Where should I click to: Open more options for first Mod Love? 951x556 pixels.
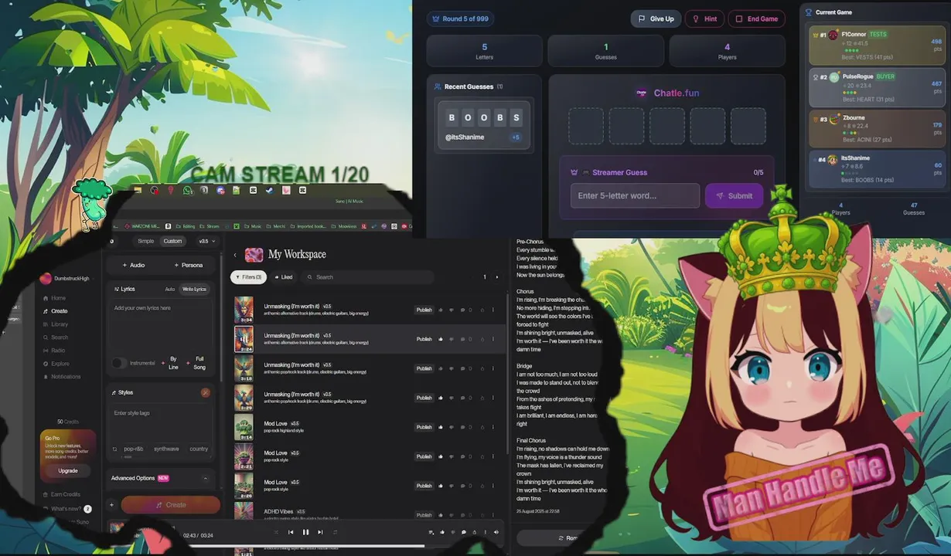(493, 427)
